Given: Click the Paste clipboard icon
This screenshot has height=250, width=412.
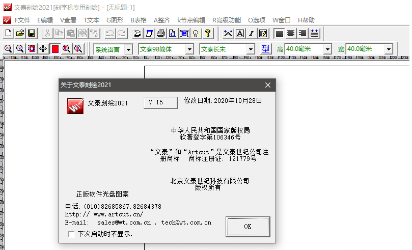Looking at the screenshot, I should click(x=71, y=34).
